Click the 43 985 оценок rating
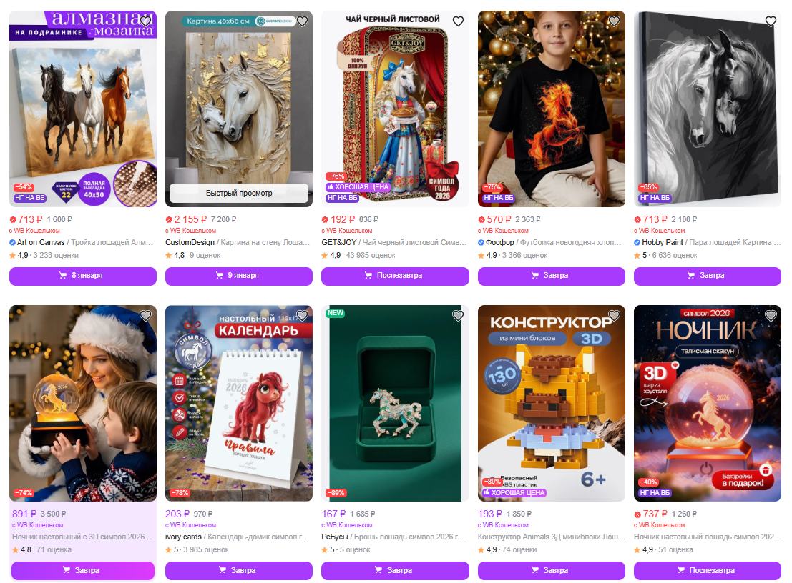 (370, 256)
